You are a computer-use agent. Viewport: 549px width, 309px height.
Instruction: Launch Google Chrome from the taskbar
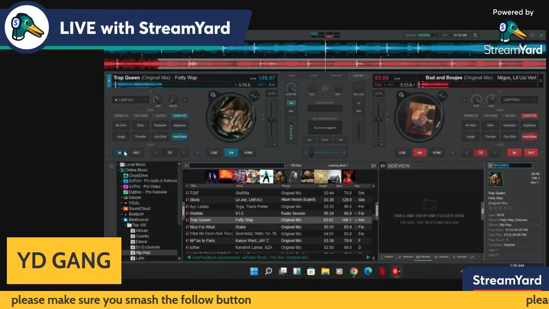tap(353, 271)
